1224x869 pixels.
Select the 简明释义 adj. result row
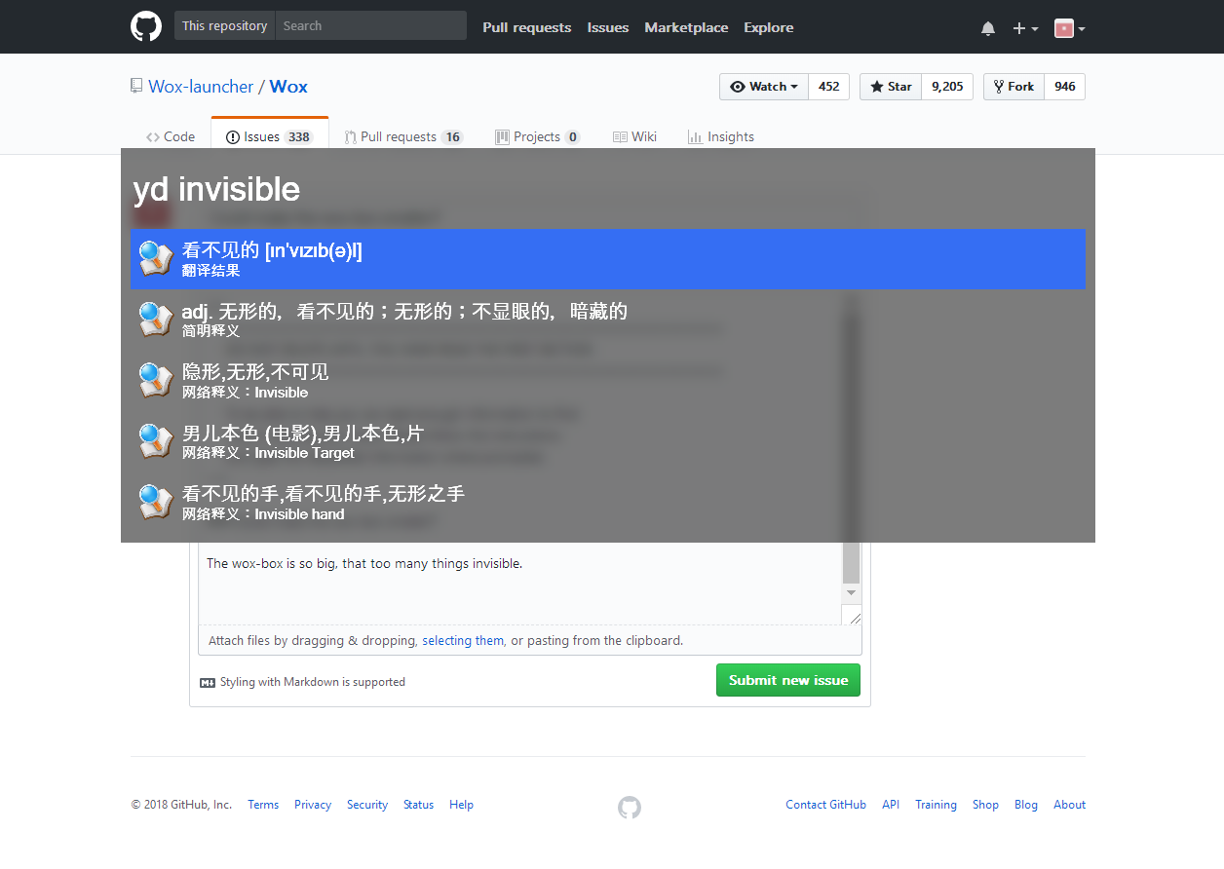[608, 320]
